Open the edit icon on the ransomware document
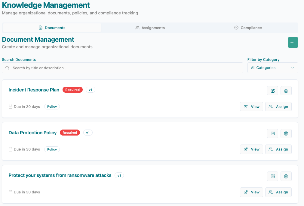Image resolution: width=304 pixels, height=206 pixels. click(272, 176)
